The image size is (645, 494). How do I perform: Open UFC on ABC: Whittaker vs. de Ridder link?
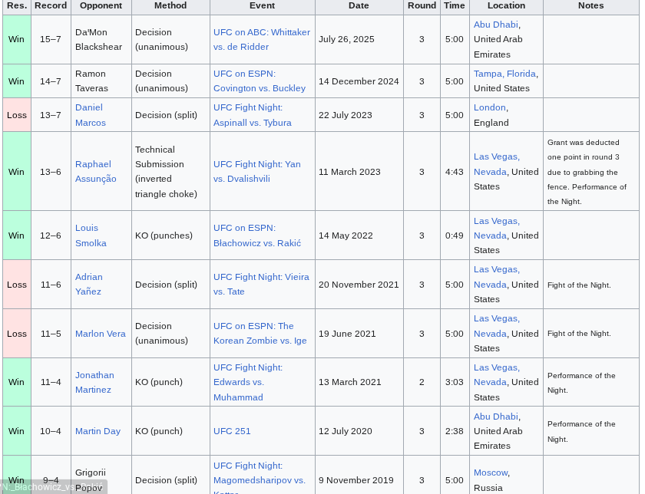tap(262, 39)
